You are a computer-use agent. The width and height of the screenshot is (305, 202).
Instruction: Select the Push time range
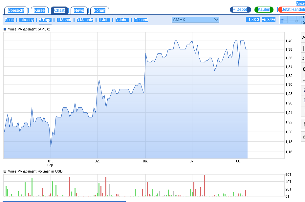pos(9,20)
